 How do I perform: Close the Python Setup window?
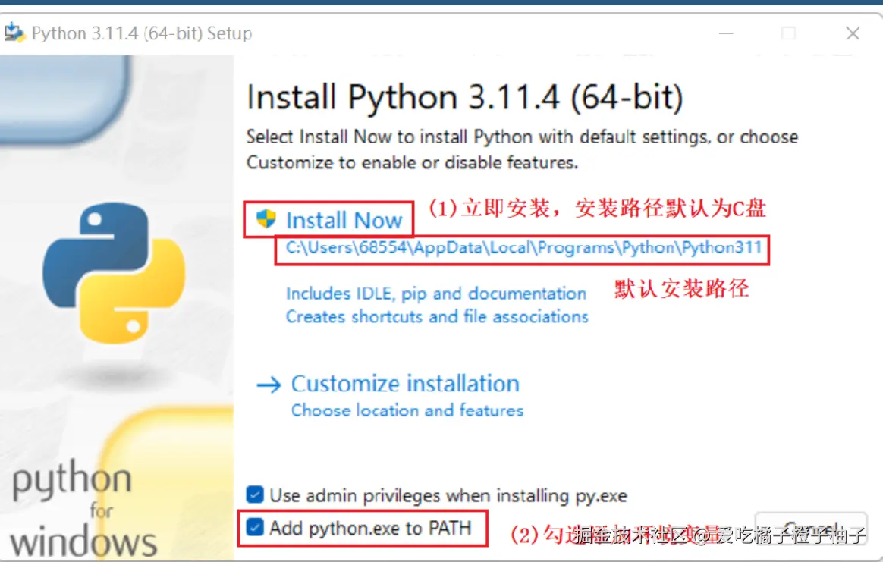(853, 33)
